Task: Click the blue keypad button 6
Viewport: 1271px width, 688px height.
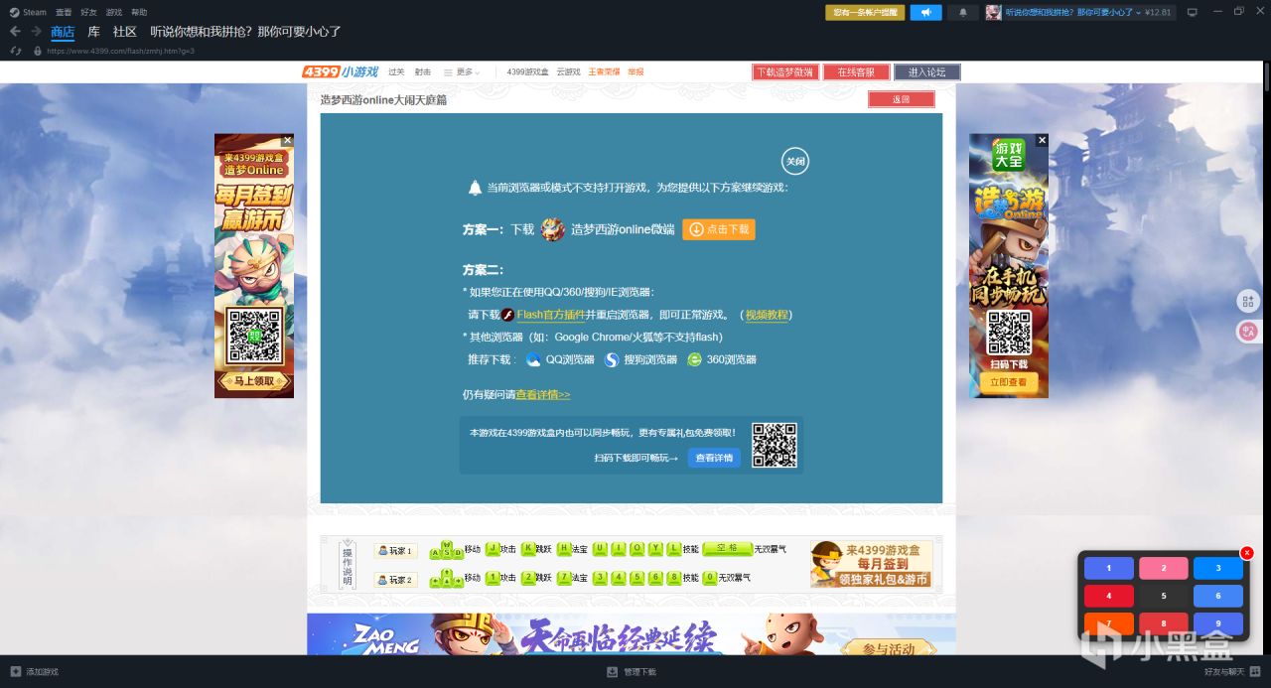Action: point(1218,597)
